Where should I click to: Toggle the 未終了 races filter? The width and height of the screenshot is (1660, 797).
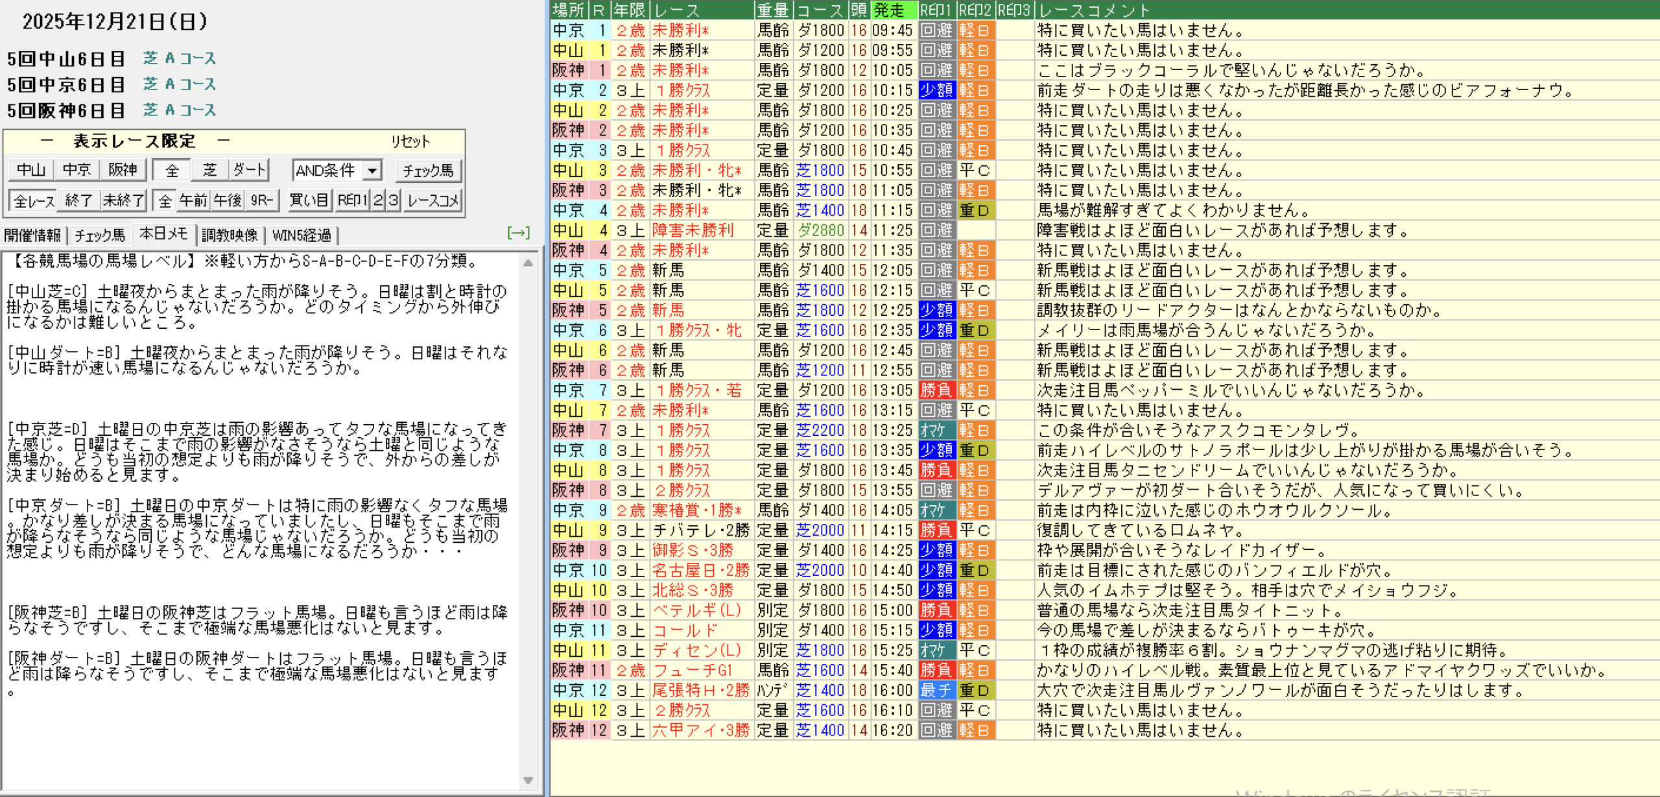click(123, 200)
